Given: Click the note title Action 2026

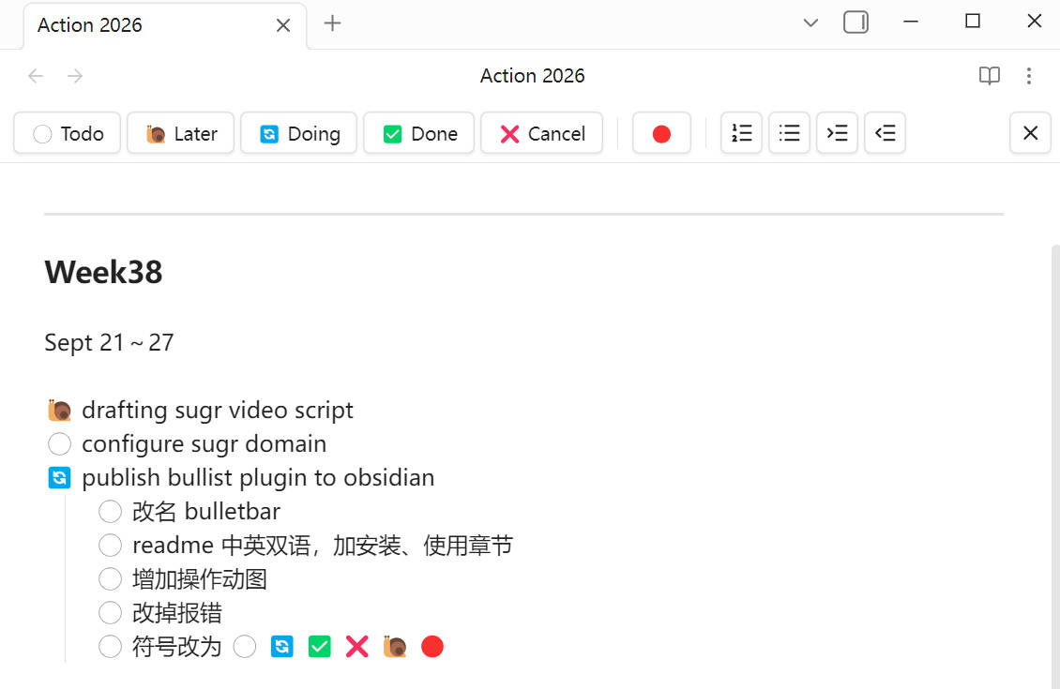Looking at the screenshot, I should [x=532, y=76].
